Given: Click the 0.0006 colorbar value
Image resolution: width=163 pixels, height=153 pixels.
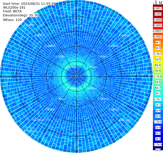Looking at the screenshot, I should (158, 20).
